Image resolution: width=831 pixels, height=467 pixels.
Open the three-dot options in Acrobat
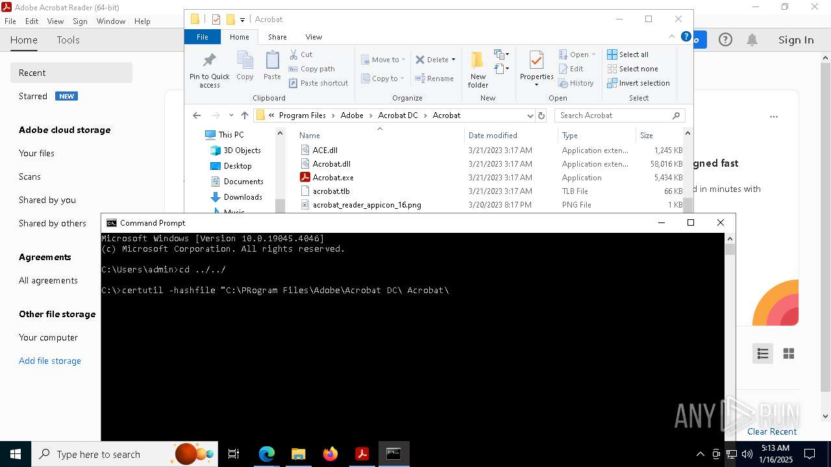pos(773,117)
